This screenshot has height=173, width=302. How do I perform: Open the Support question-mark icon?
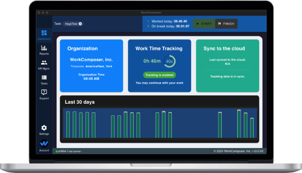(44, 92)
